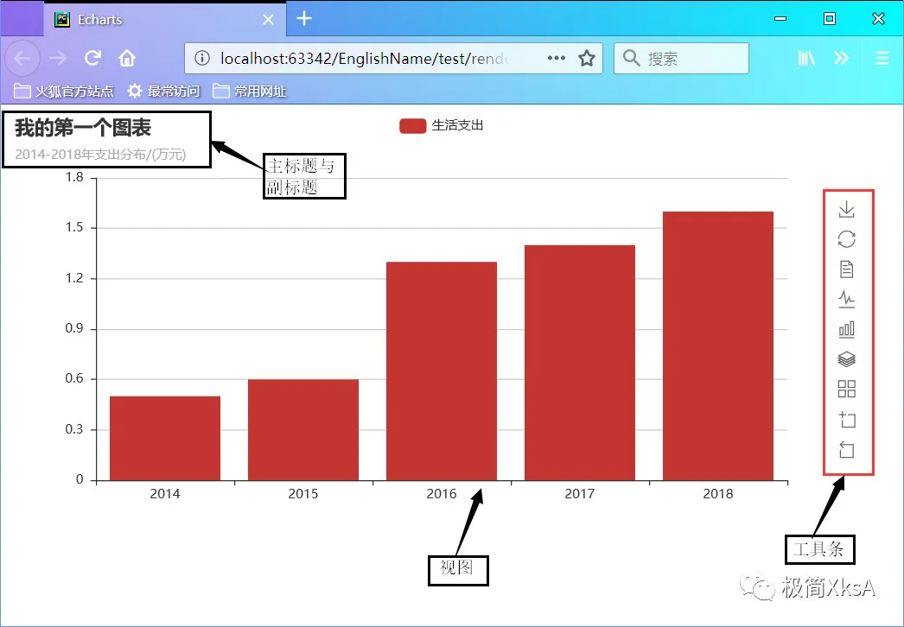Reload the current page

tap(92, 58)
